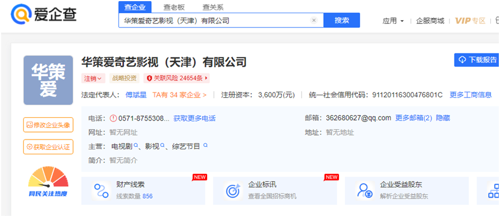Click the cloud download icon
The image size is (500, 217).
(463, 60)
